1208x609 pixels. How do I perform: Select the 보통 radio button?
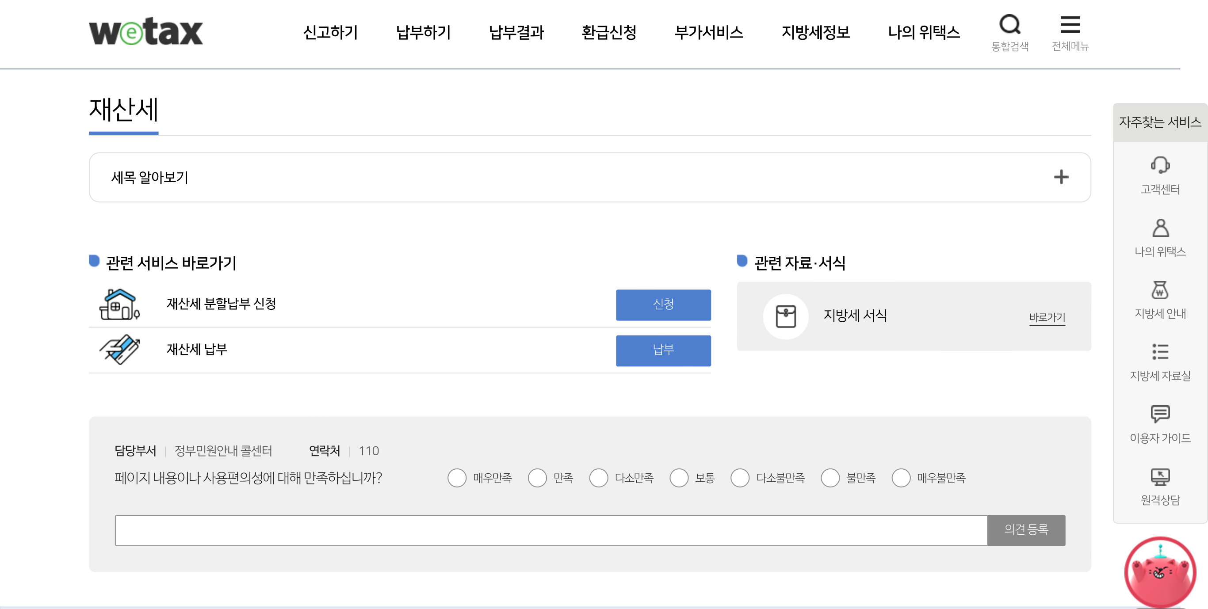point(679,478)
